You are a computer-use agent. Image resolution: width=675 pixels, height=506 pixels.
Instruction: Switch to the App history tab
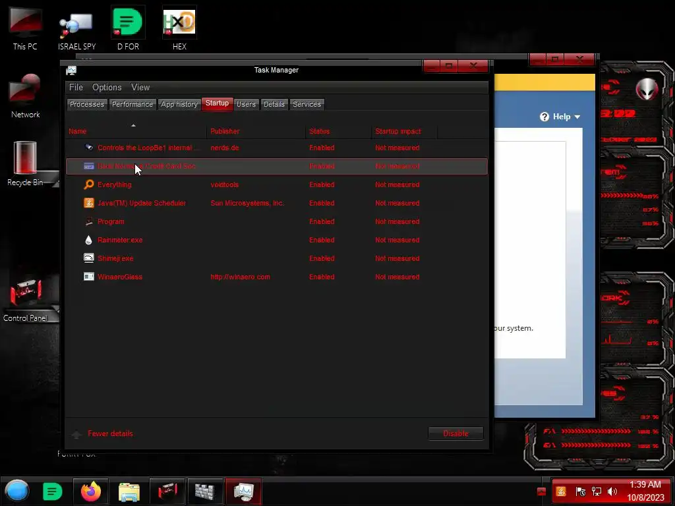(x=179, y=104)
